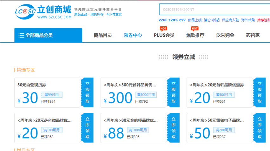Click the HOT badge above 爆款推荐
The height and width of the screenshot is (151, 270).
pos(194,29)
